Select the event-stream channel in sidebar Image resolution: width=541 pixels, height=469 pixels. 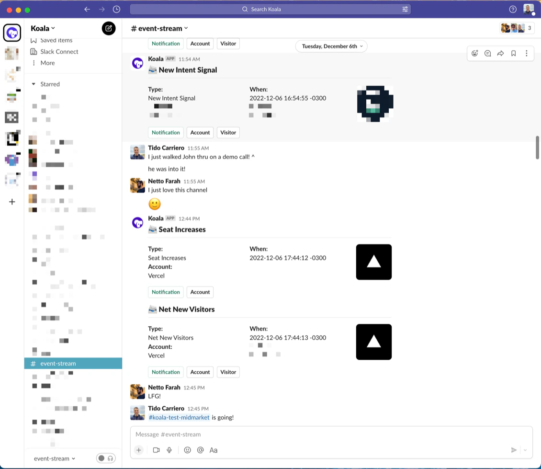pos(73,363)
